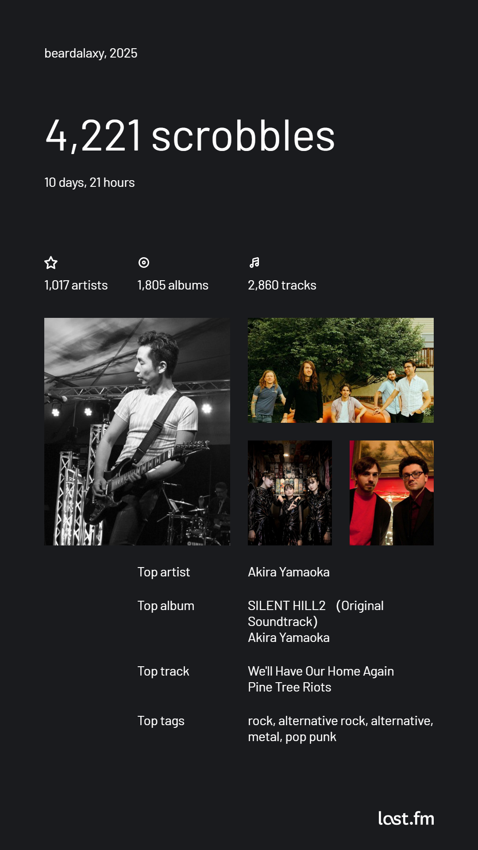Open the black-and-white guitarist photo
The width and height of the screenshot is (478, 850).
click(137, 432)
